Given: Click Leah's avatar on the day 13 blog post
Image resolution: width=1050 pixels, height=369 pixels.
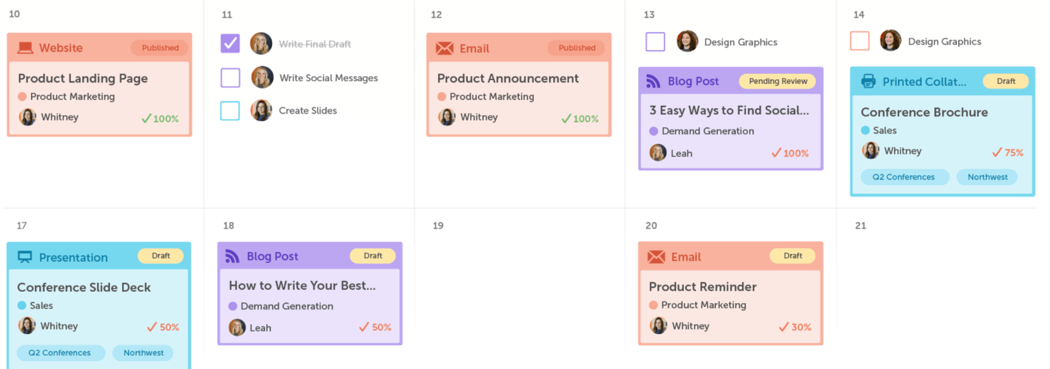Looking at the screenshot, I should tap(658, 153).
